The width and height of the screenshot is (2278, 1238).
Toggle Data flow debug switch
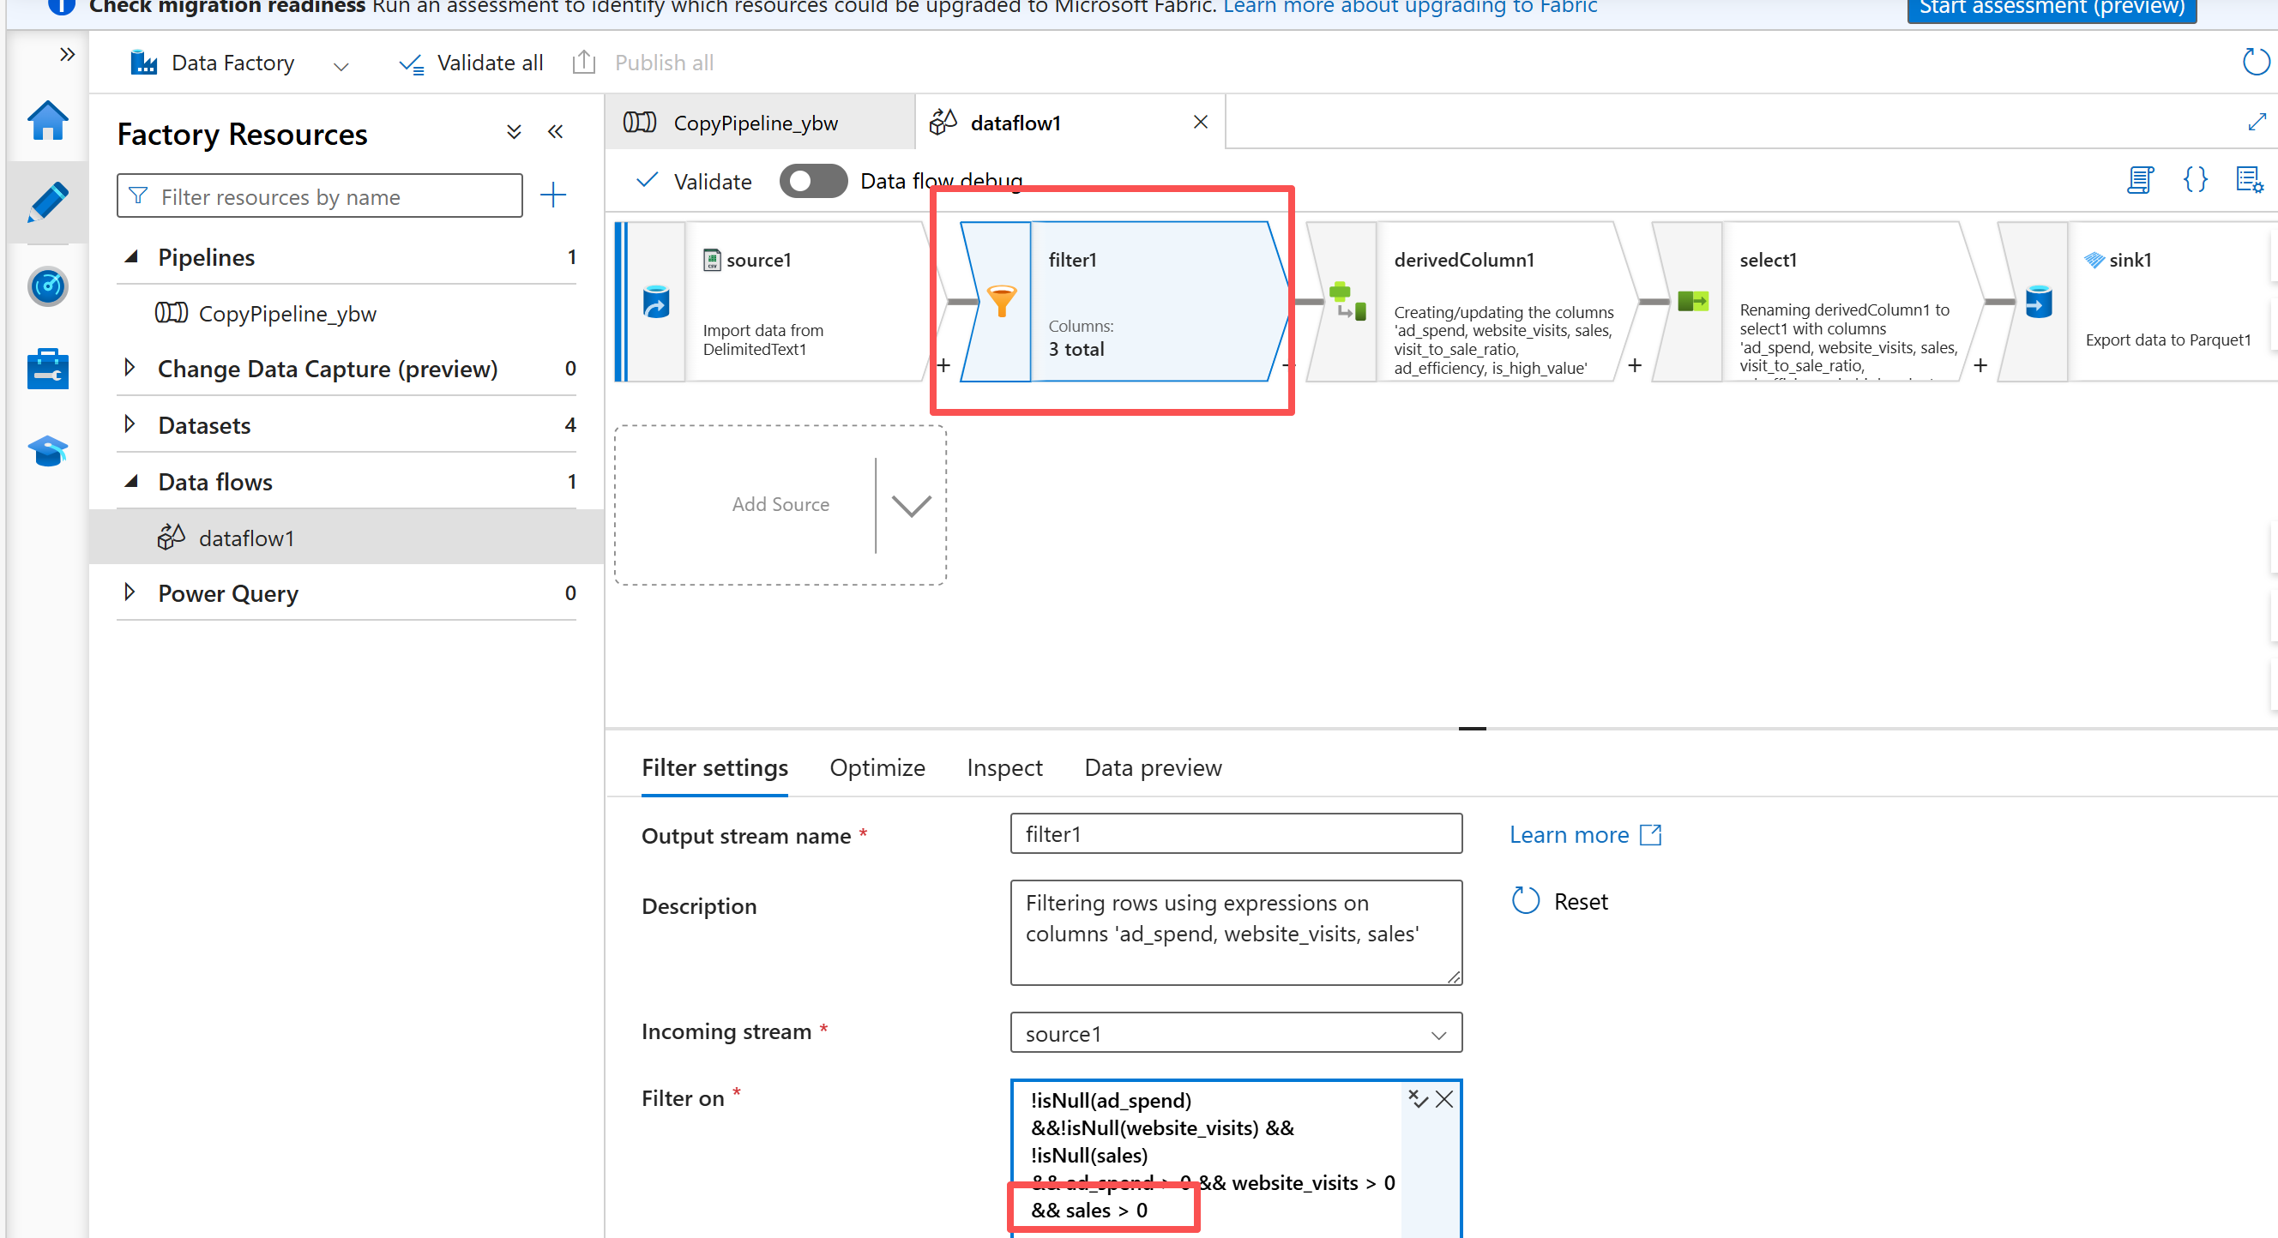(813, 181)
